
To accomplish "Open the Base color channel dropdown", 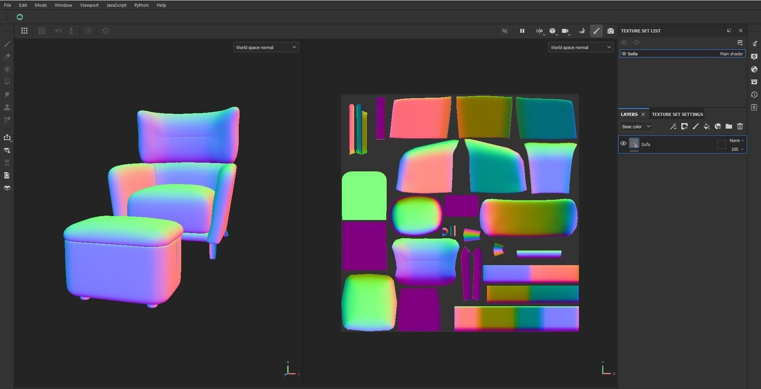I will coord(636,127).
